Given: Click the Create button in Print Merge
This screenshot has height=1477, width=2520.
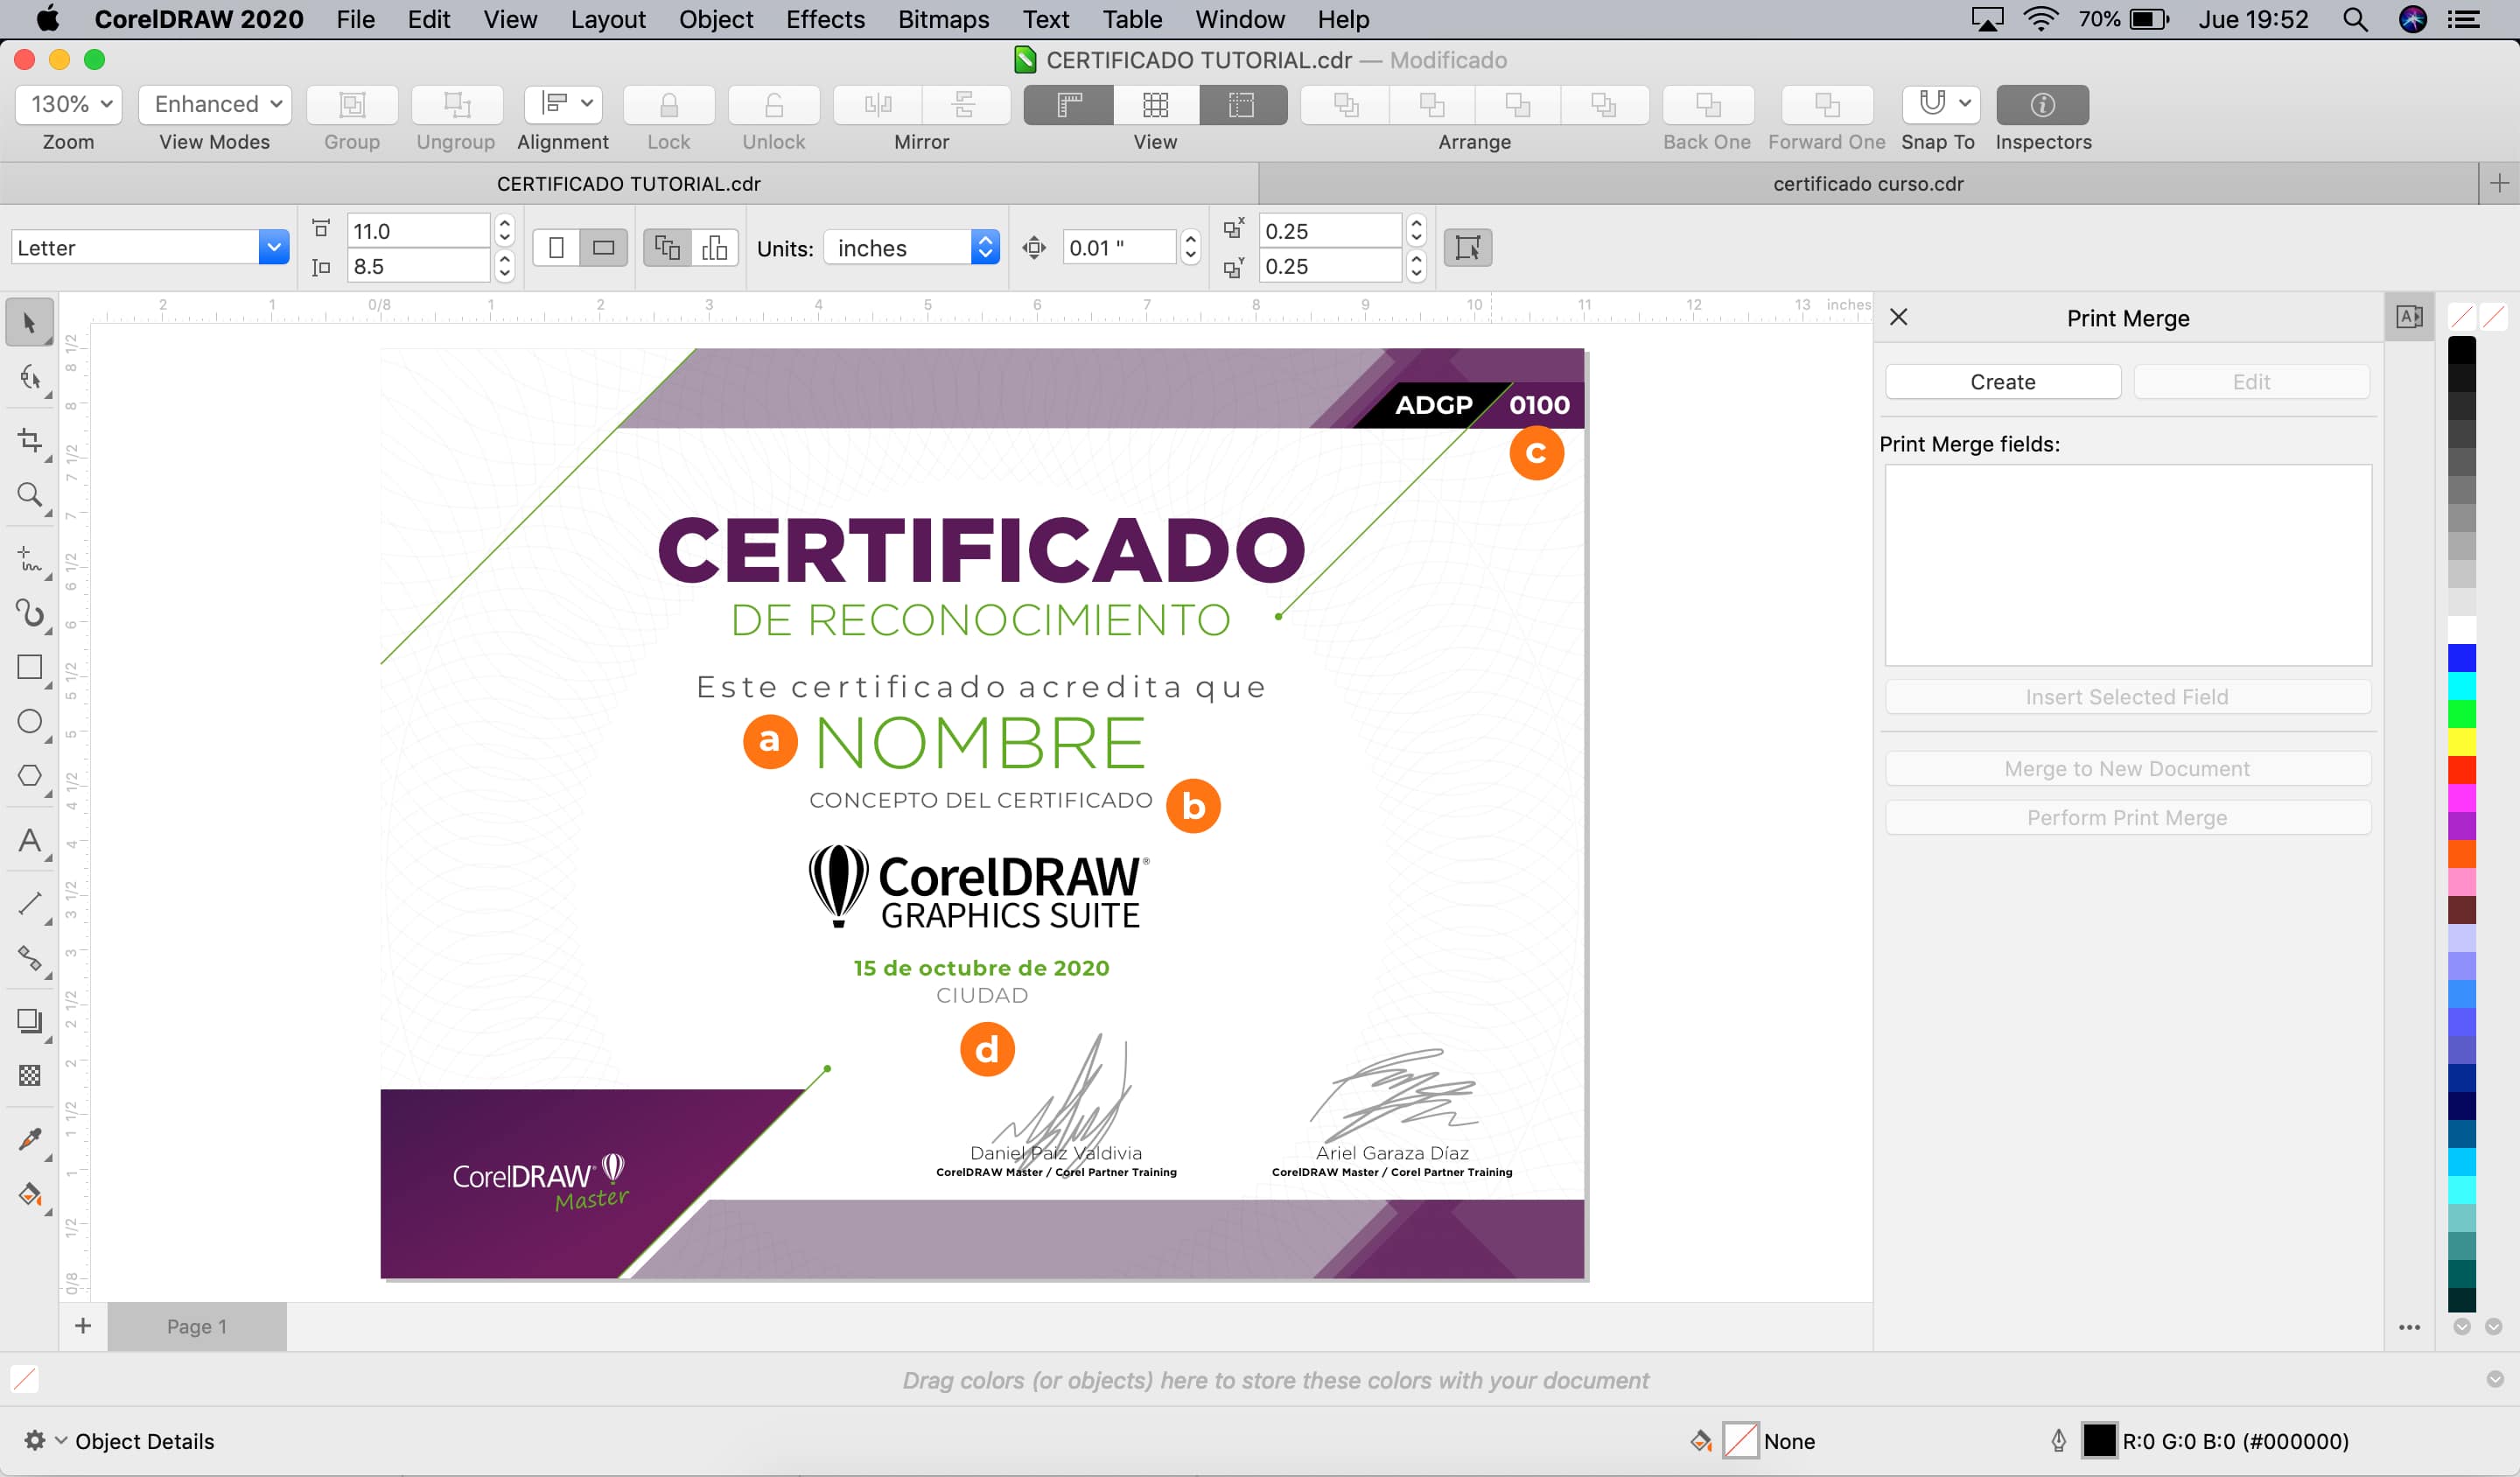Looking at the screenshot, I should 2003,382.
